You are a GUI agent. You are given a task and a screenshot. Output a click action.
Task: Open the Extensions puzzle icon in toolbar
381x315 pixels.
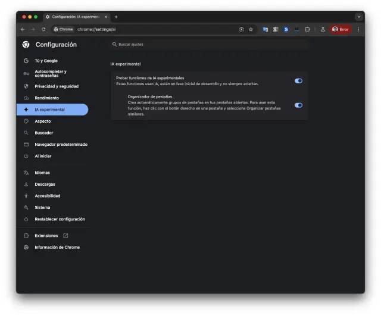click(x=308, y=29)
